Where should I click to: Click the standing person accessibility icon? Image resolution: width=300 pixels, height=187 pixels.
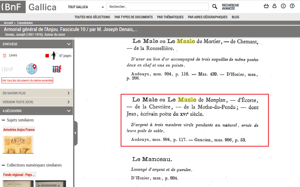(x=54, y=56)
